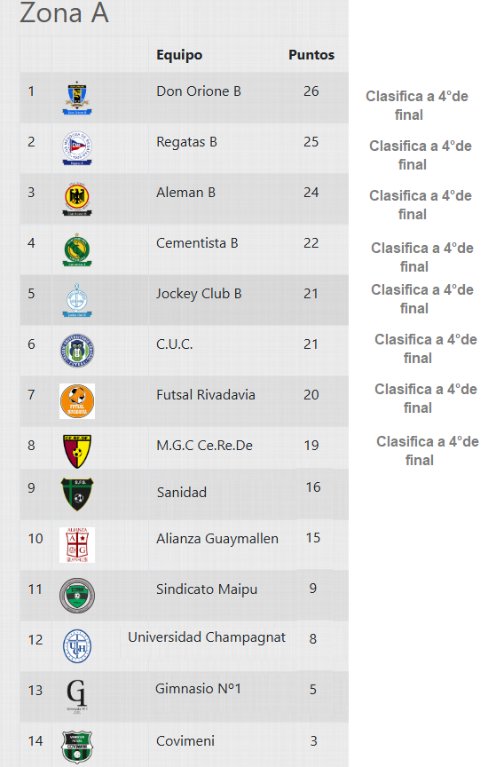The width and height of the screenshot is (496, 767).
Task: Select the Sanidad black shield crest
Action: tap(77, 494)
